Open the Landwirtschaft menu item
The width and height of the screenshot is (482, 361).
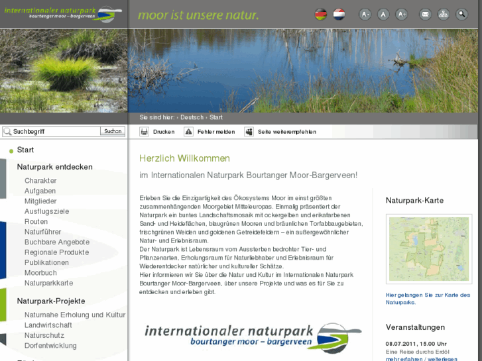coord(48,325)
